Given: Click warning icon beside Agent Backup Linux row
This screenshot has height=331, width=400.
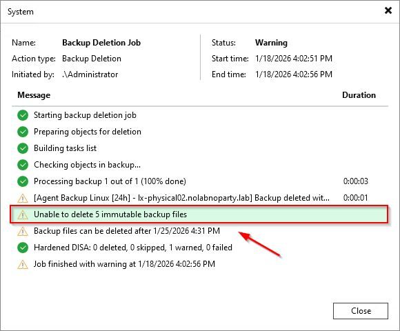Looking at the screenshot, I should click(23, 198).
